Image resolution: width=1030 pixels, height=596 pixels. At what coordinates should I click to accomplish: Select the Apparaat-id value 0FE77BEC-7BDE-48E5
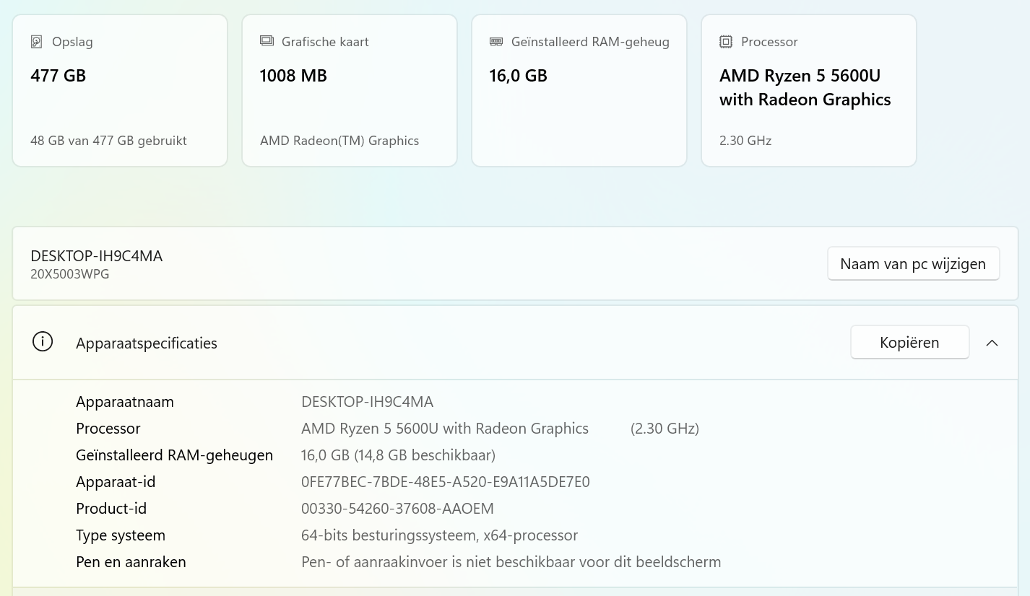pyautogui.click(x=446, y=482)
